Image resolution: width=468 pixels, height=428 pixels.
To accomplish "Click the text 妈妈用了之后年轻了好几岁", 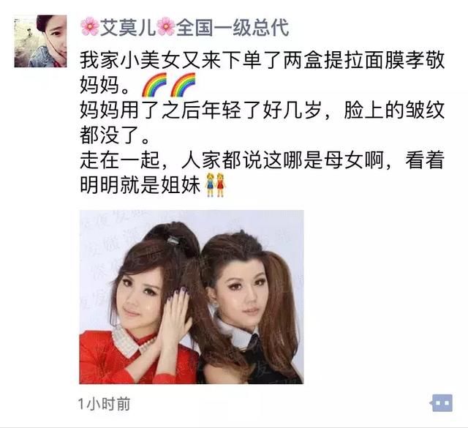I will coord(200,110).
